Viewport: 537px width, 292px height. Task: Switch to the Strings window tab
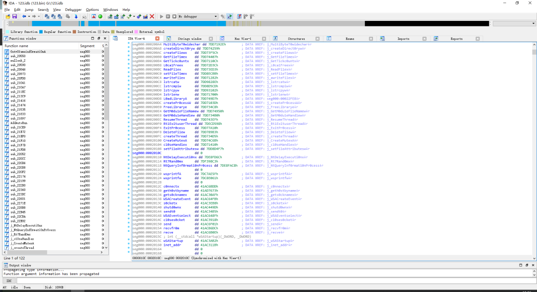[x=190, y=39]
